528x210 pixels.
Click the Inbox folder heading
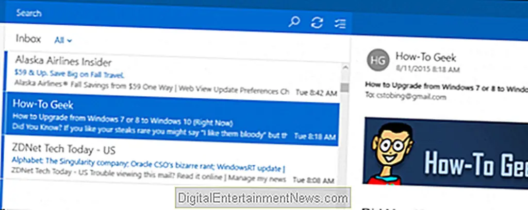pyautogui.click(x=28, y=39)
